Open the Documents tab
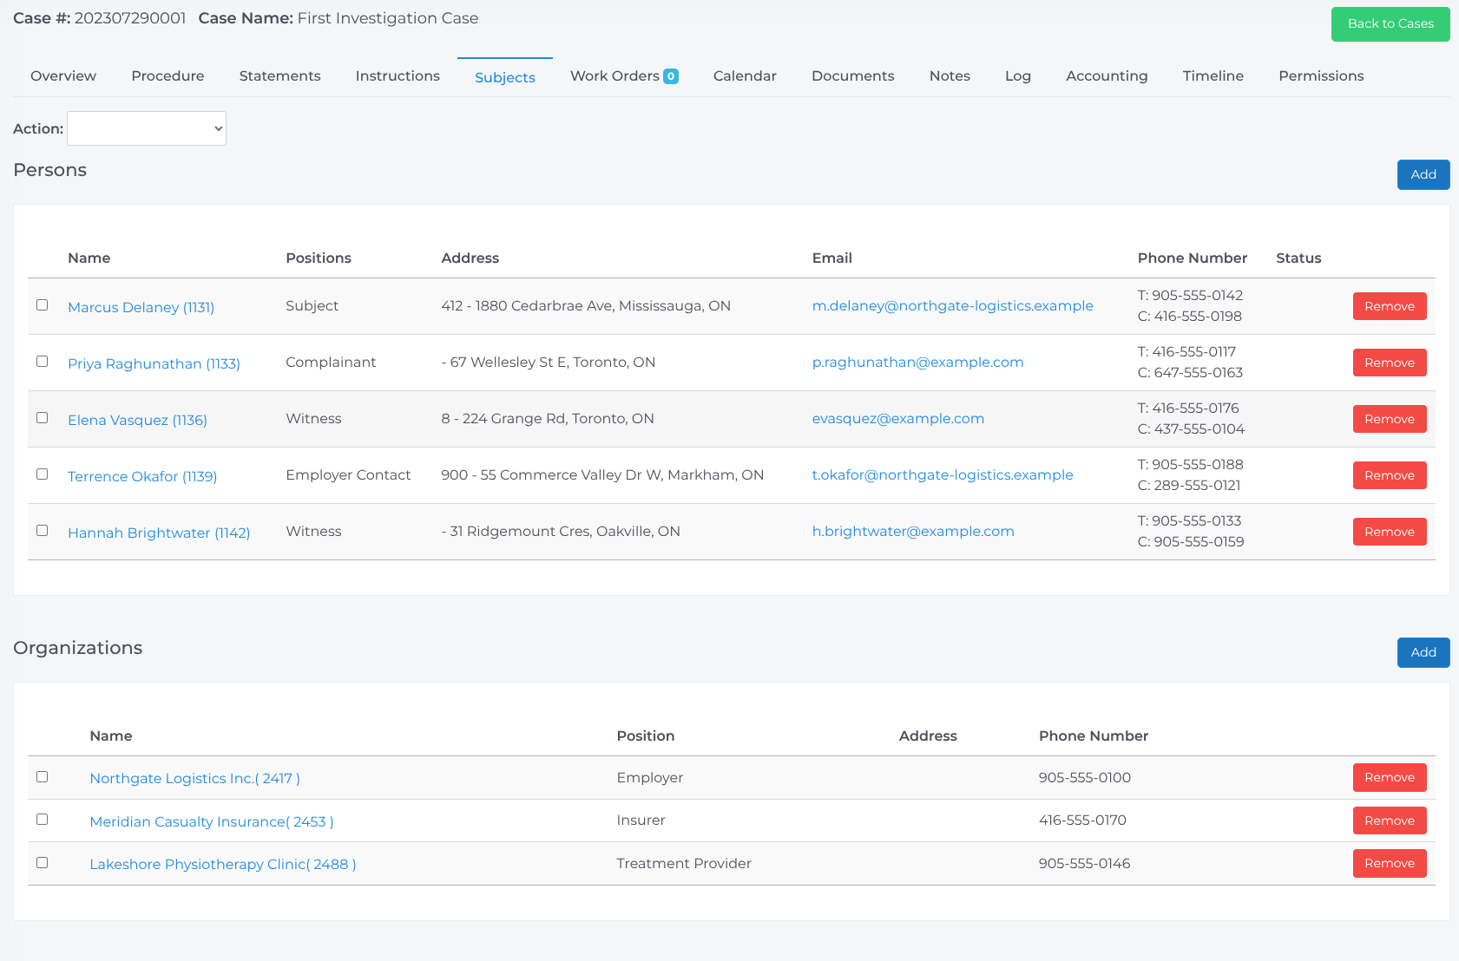 [x=852, y=76]
